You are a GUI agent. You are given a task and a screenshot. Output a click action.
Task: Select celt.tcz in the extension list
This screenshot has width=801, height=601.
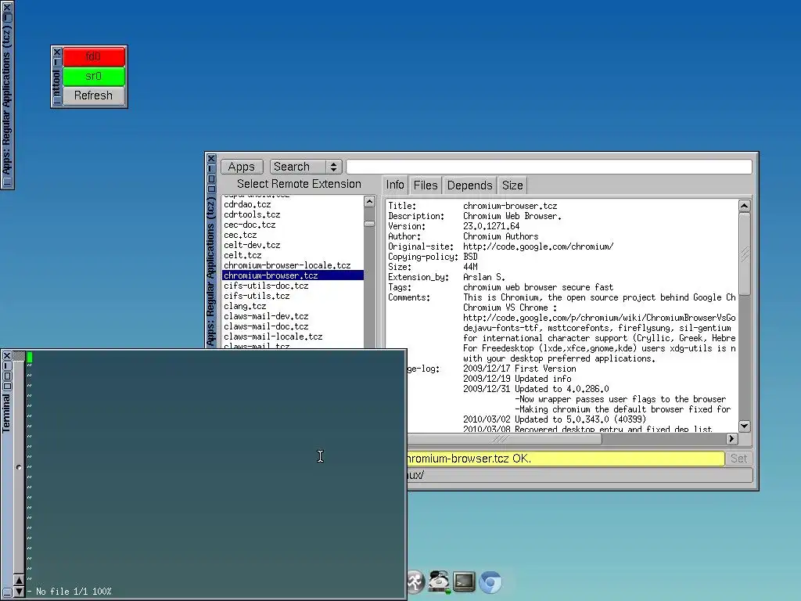293,256
